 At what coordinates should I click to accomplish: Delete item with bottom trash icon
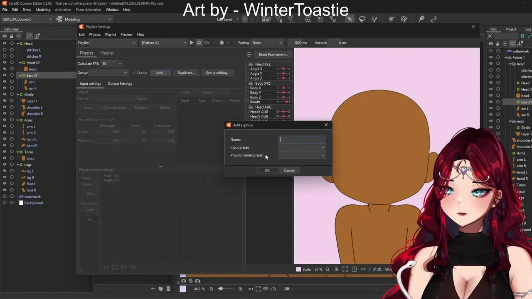168,289
